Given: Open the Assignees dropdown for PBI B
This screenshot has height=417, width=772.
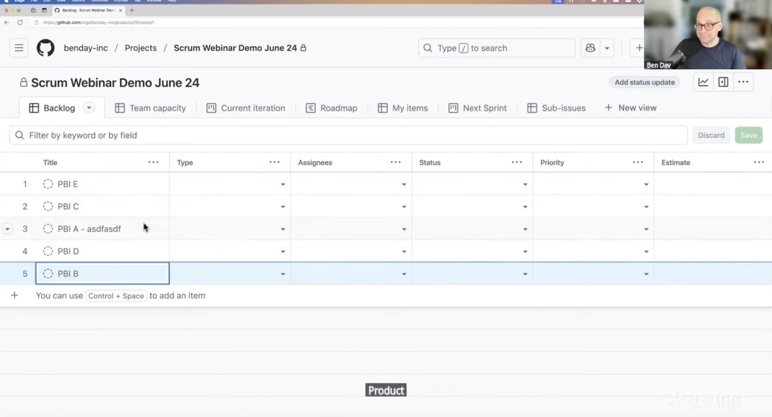Looking at the screenshot, I should pos(404,274).
